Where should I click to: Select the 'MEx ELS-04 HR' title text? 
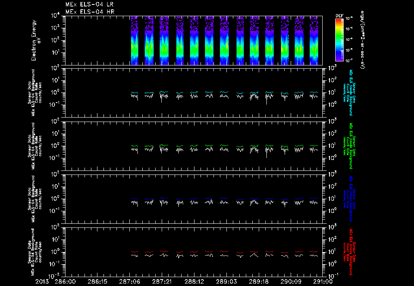click(x=90, y=12)
